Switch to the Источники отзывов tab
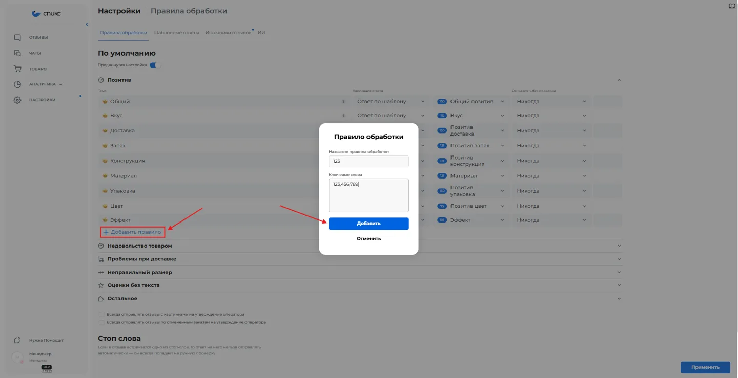The height and width of the screenshot is (378, 738). [x=229, y=33]
